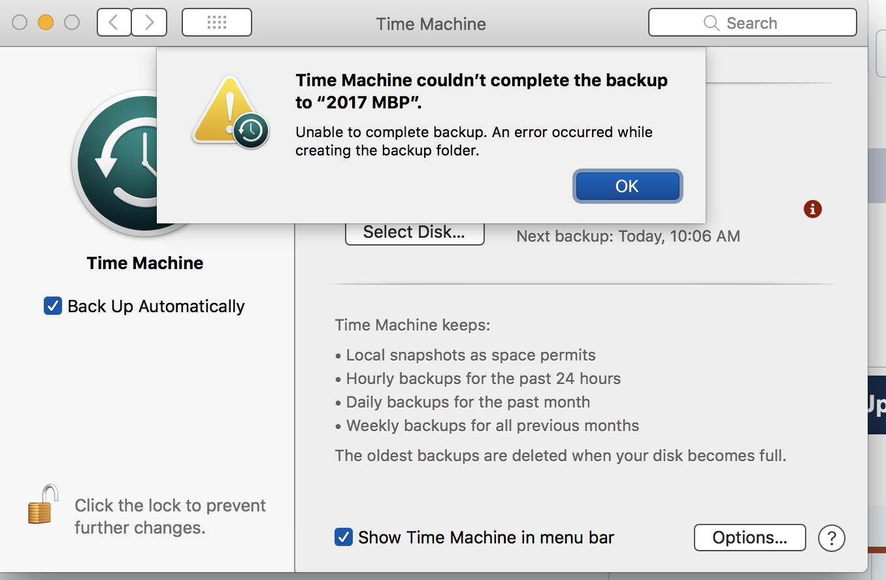Go forward with the right chevron
Screen dimensions: 886x580
149,23
